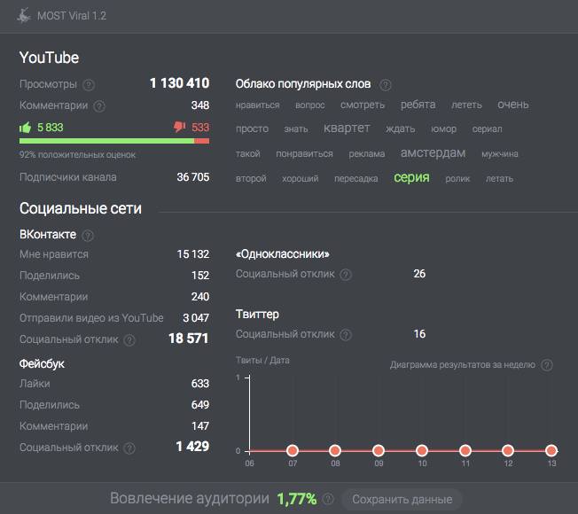Screen dimensions: 578x514
Task: Click the word мужчина in word cloud
Action: (x=499, y=154)
